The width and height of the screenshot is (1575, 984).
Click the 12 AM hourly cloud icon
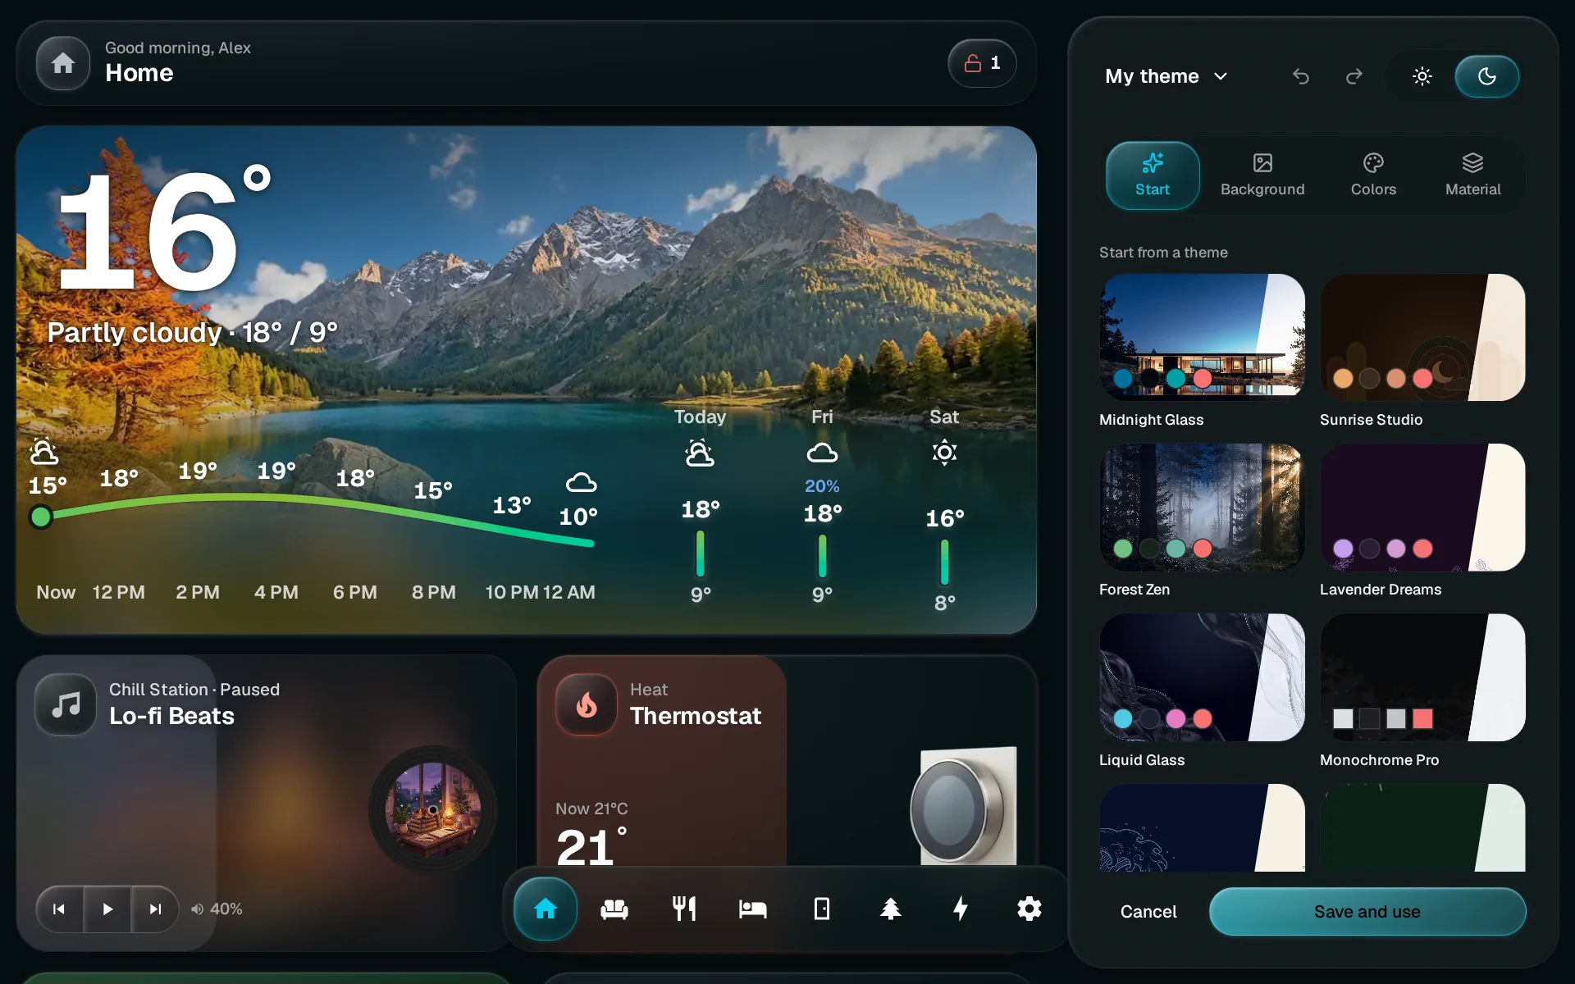[x=581, y=483]
